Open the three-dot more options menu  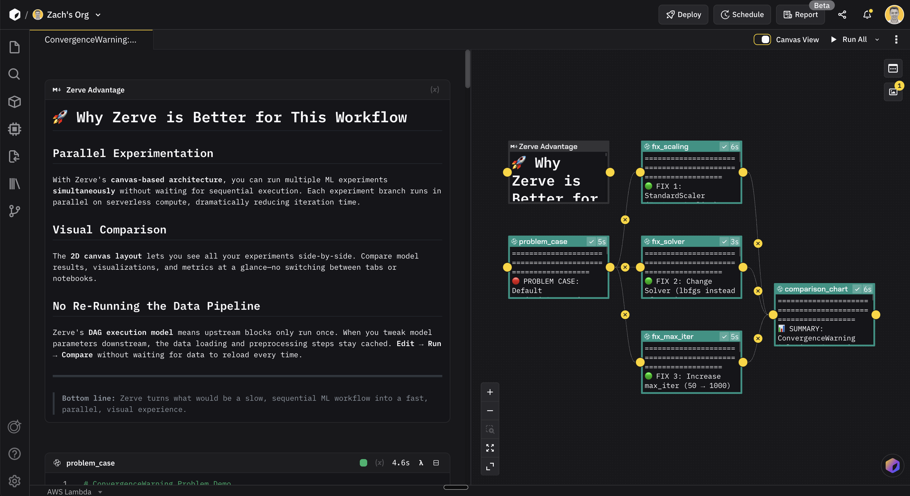point(896,39)
